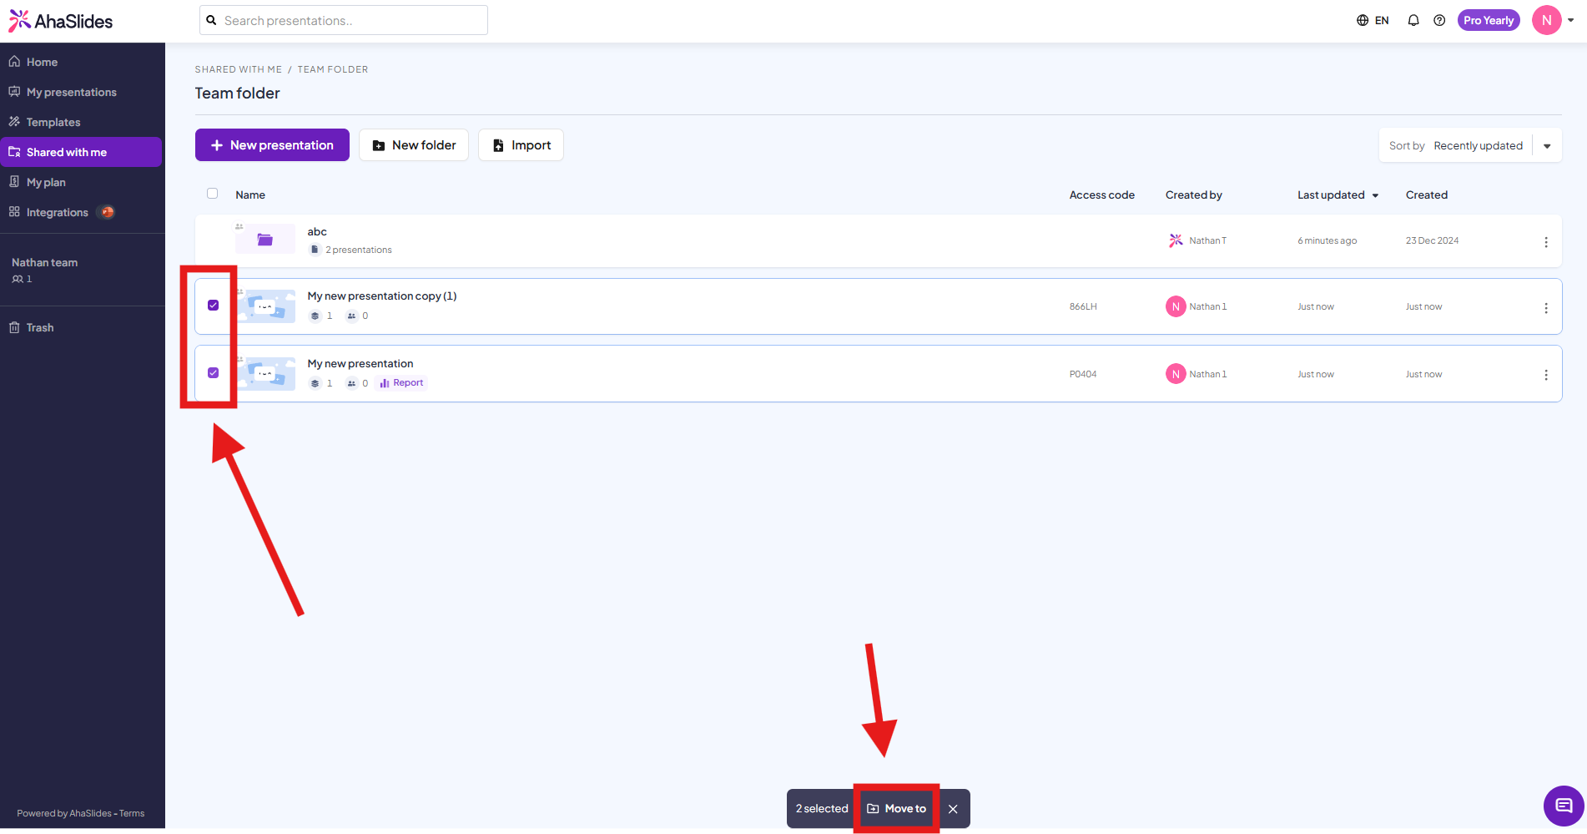Click the Move to button
Image resolution: width=1587 pixels, height=834 pixels.
[896, 808]
